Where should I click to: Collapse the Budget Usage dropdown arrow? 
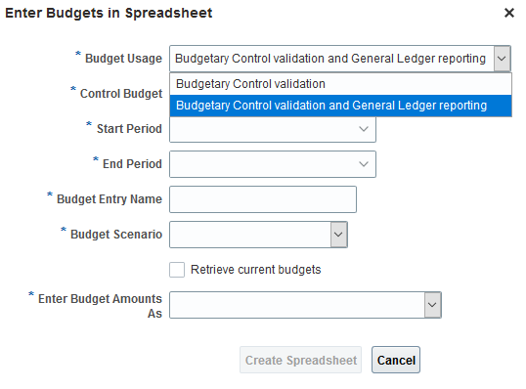(x=502, y=59)
